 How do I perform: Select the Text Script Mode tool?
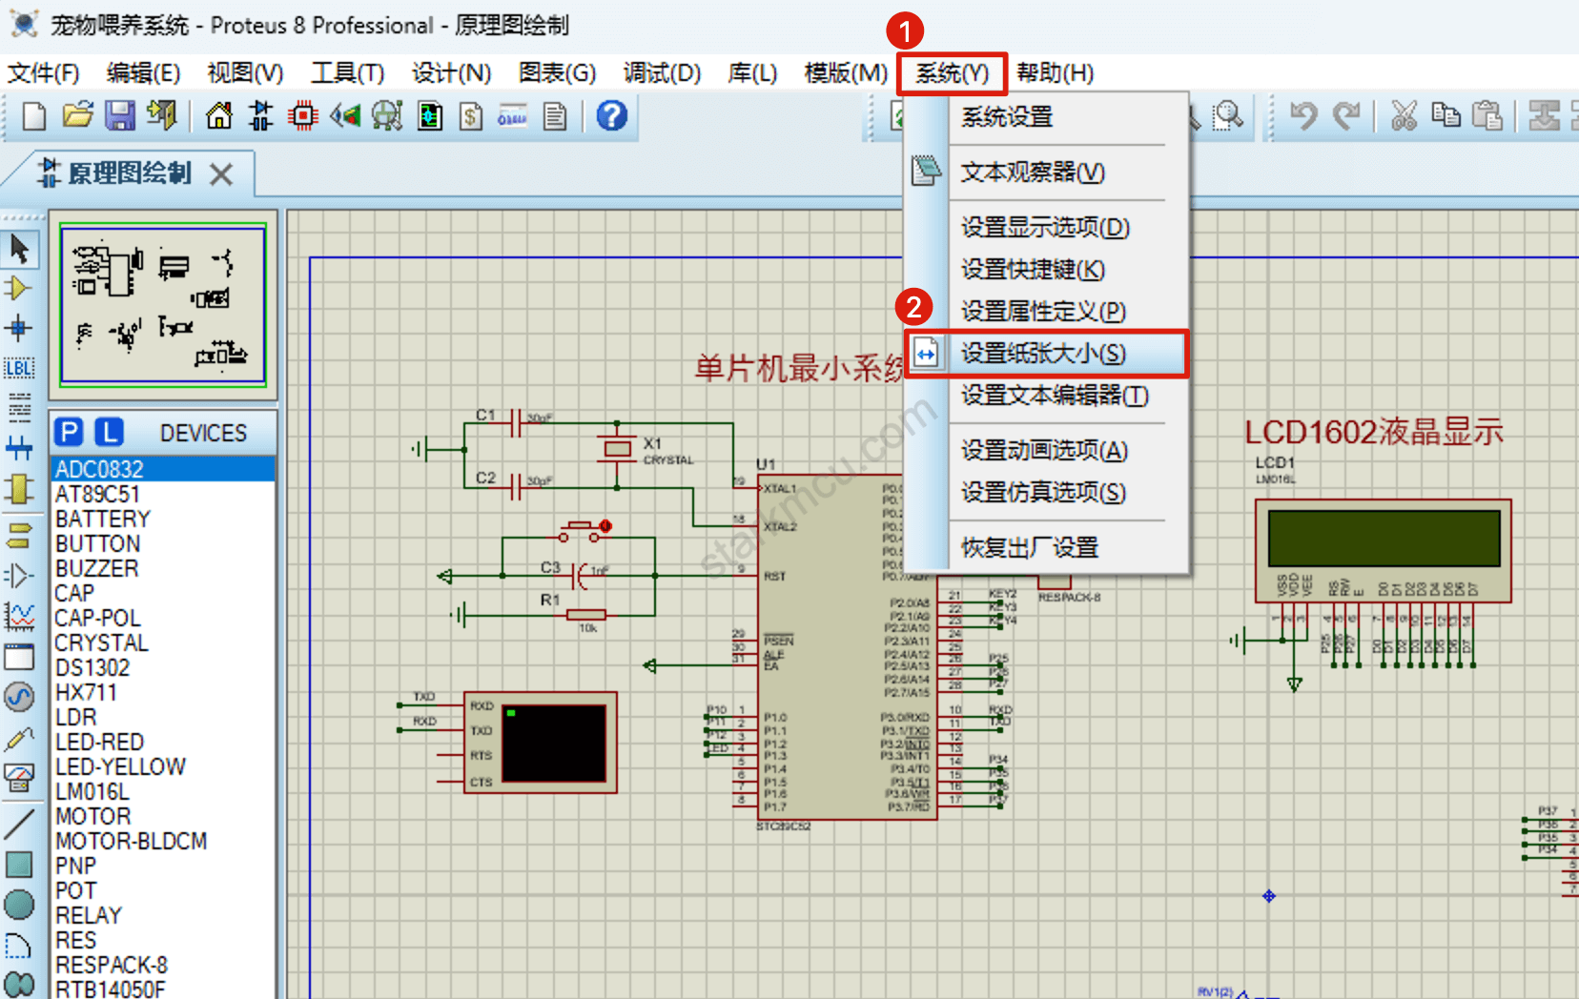(x=19, y=408)
